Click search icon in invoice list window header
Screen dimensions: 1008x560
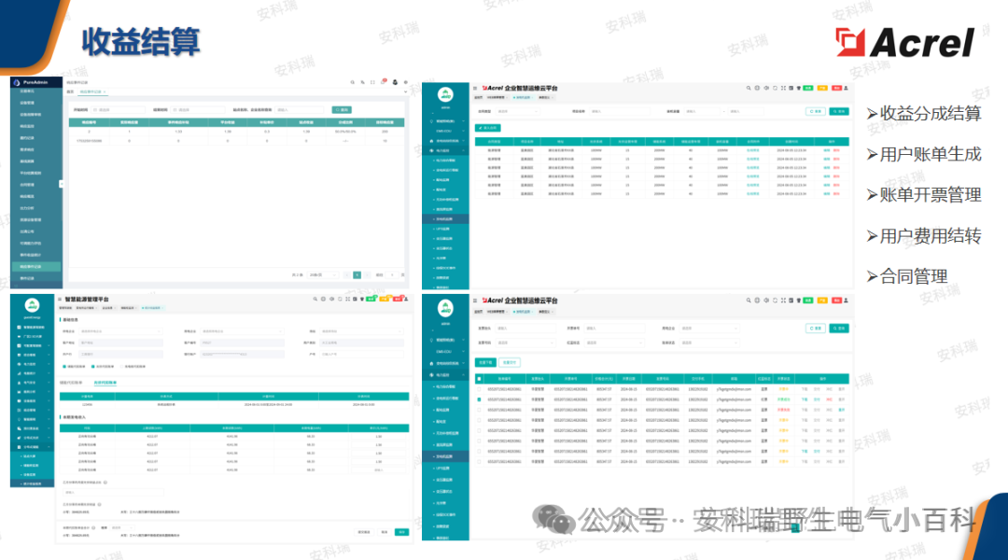tap(749, 301)
